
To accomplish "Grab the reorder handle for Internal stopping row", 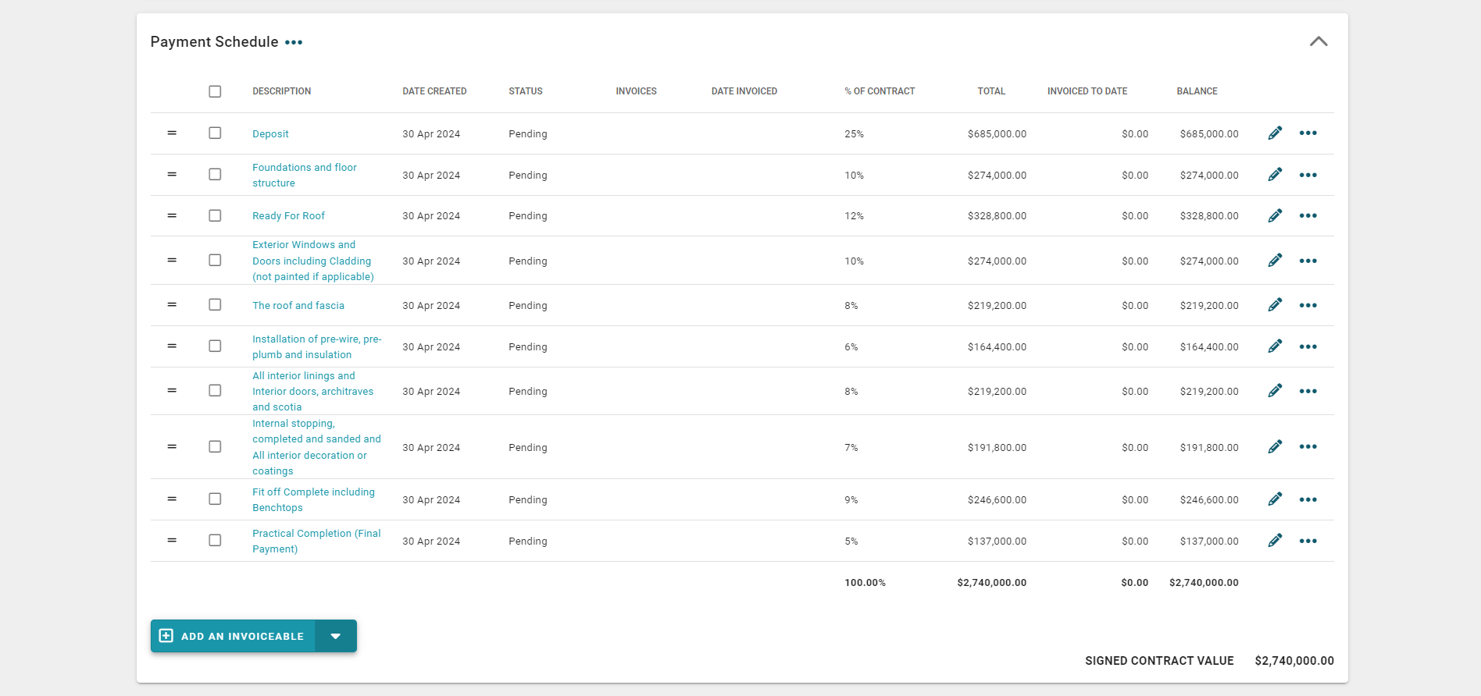I will tap(172, 447).
